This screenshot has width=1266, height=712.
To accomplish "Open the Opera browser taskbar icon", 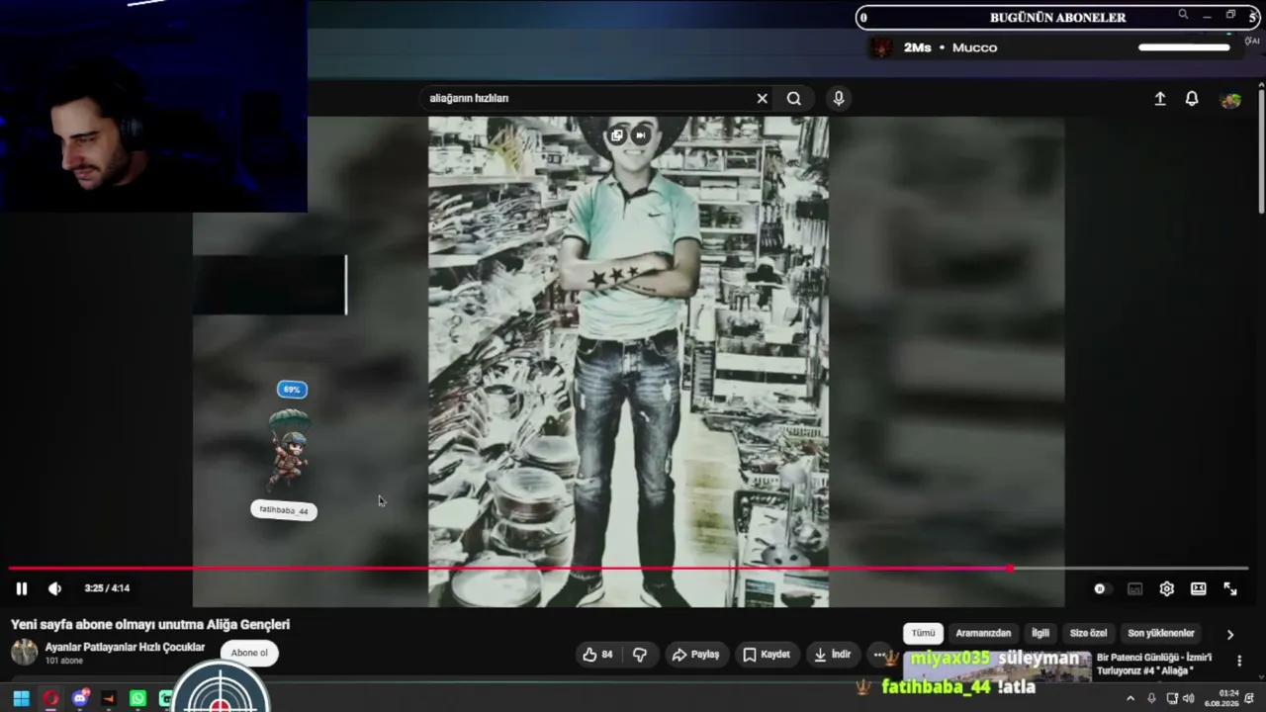I will [x=50, y=699].
